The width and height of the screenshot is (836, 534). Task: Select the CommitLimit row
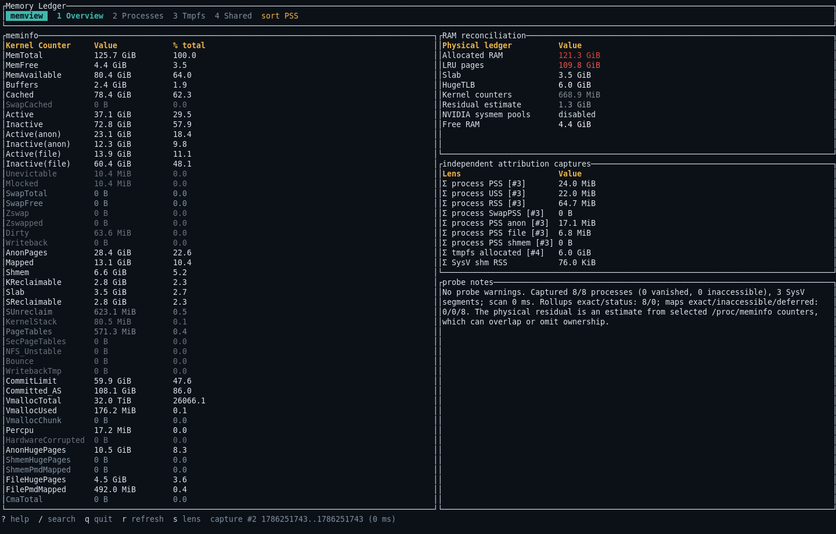[x=219, y=381]
